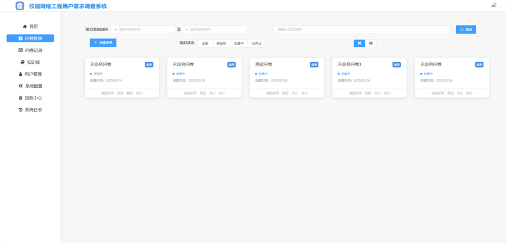
Task: Click the 创建表单 create form button
Action: pos(103,43)
